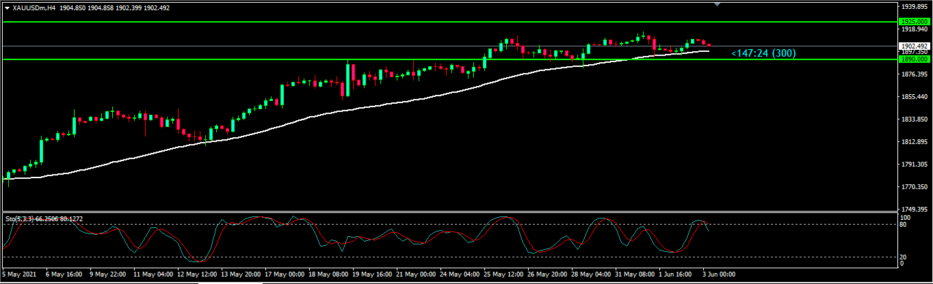
Task: Click the 1876.395 price scale value
Action: pyautogui.click(x=913, y=74)
